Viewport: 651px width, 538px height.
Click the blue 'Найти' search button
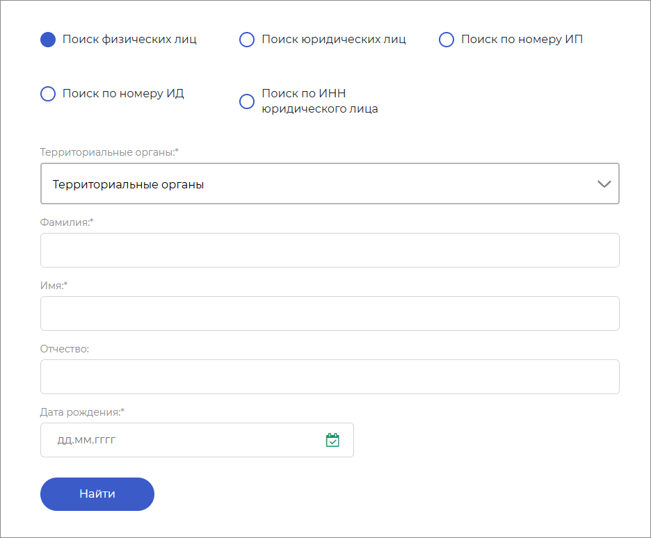point(97,494)
